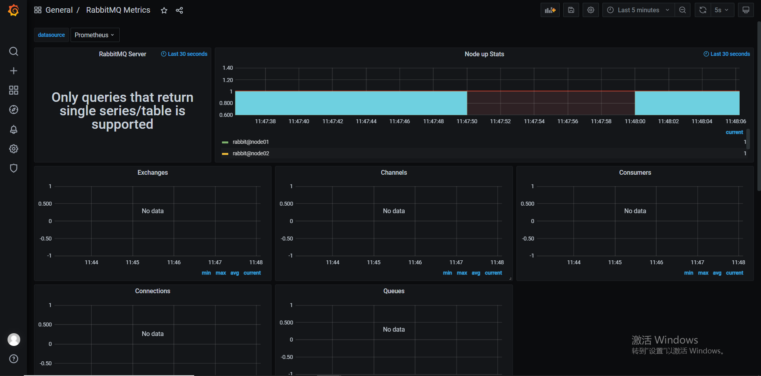Click the Create new panel icon

[14, 71]
